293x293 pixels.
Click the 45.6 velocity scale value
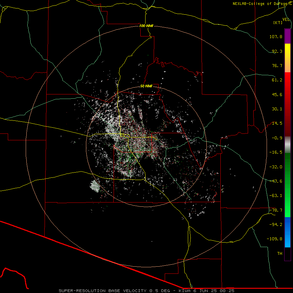pos(277,94)
